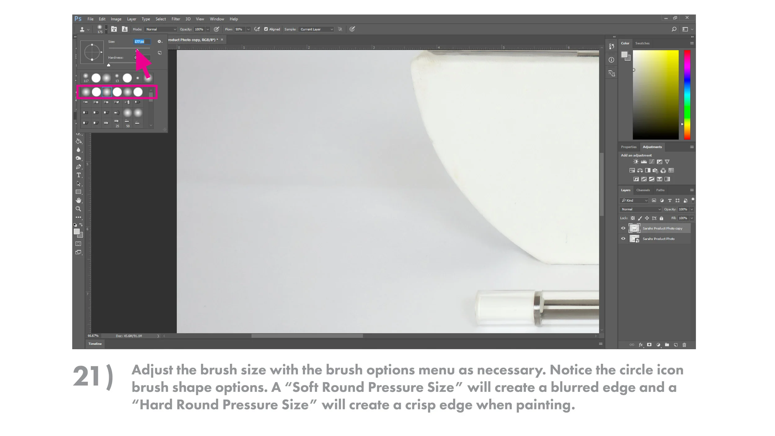Switch to the Swatches tab

coord(642,43)
